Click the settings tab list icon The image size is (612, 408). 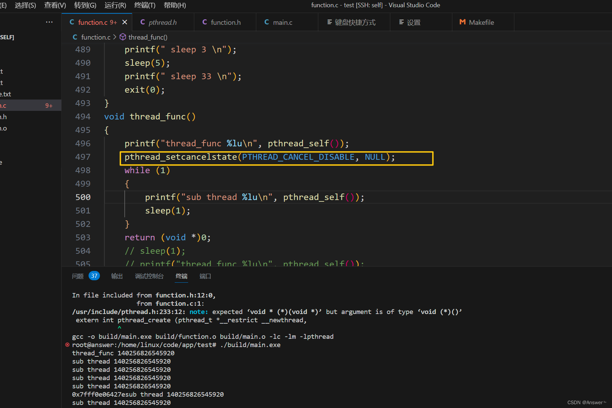[x=401, y=22]
